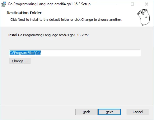Click the 'Install Go Programming Language' label
The width and height of the screenshot is (154, 120).
tap(49, 35)
